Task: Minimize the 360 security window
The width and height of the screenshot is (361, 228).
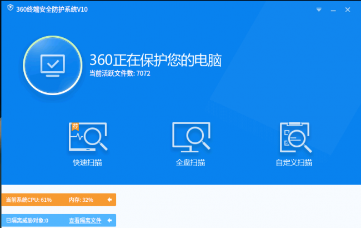Action: [333, 11]
